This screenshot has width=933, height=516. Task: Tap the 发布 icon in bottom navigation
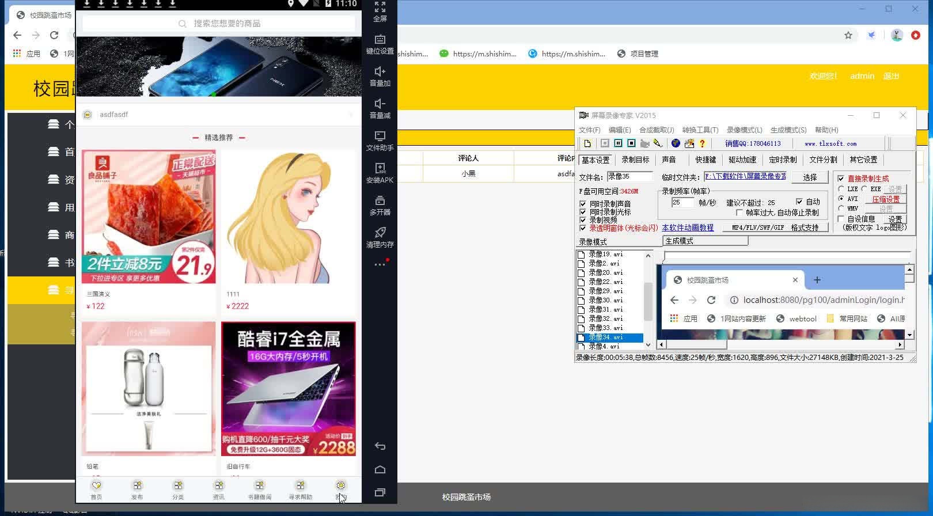point(137,485)
